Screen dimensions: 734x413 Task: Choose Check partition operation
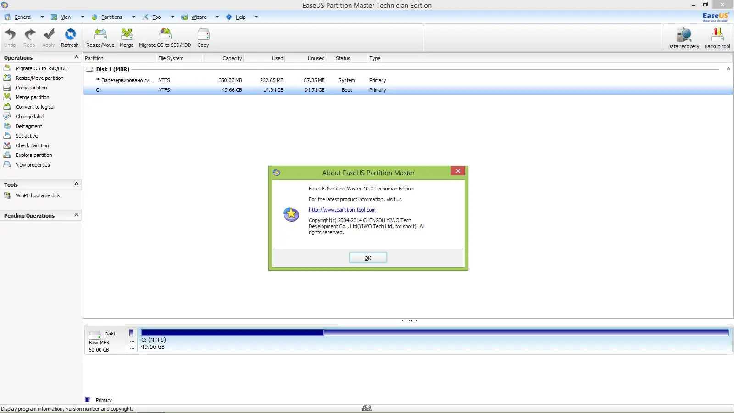pos(32,145)
